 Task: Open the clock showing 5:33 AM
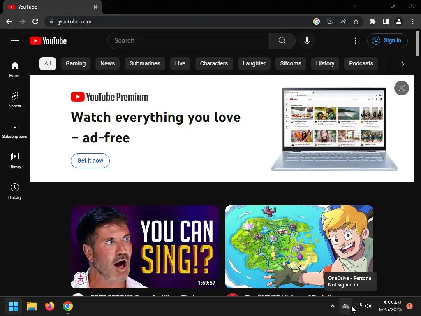coord(390,306)
